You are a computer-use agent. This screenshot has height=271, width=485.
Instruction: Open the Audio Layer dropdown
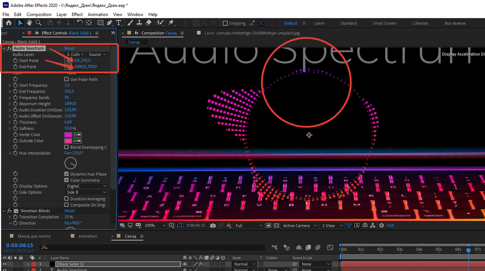point(76,55)
